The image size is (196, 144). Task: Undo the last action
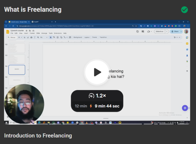click(24, 37)
